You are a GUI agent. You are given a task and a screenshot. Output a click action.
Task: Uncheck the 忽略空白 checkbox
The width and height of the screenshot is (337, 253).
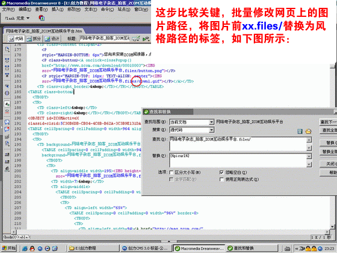click(221, 172)
